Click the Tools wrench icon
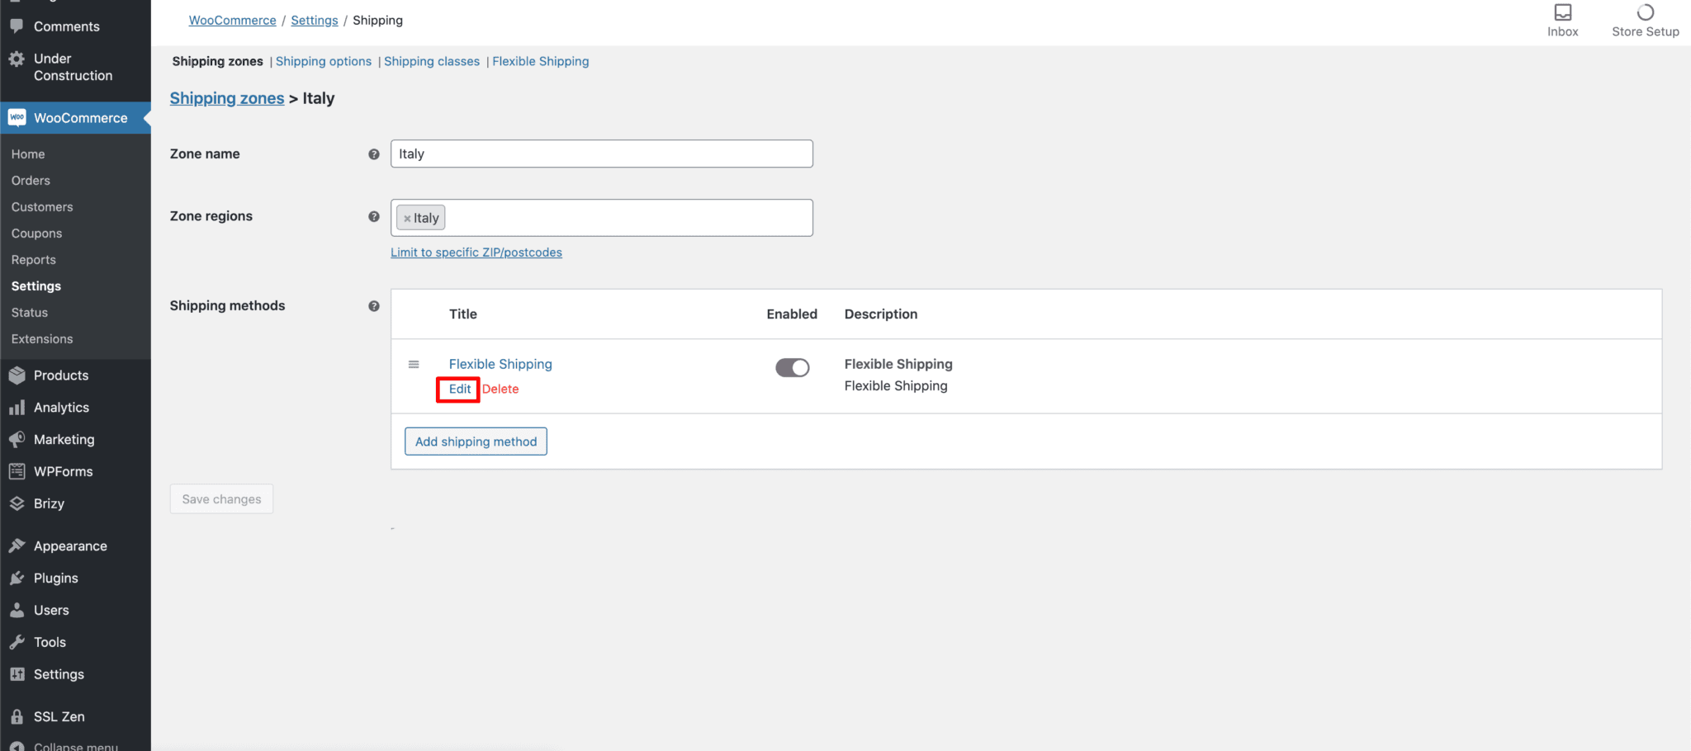This screenshot has height=751, width=1691. tap(17, 642)
